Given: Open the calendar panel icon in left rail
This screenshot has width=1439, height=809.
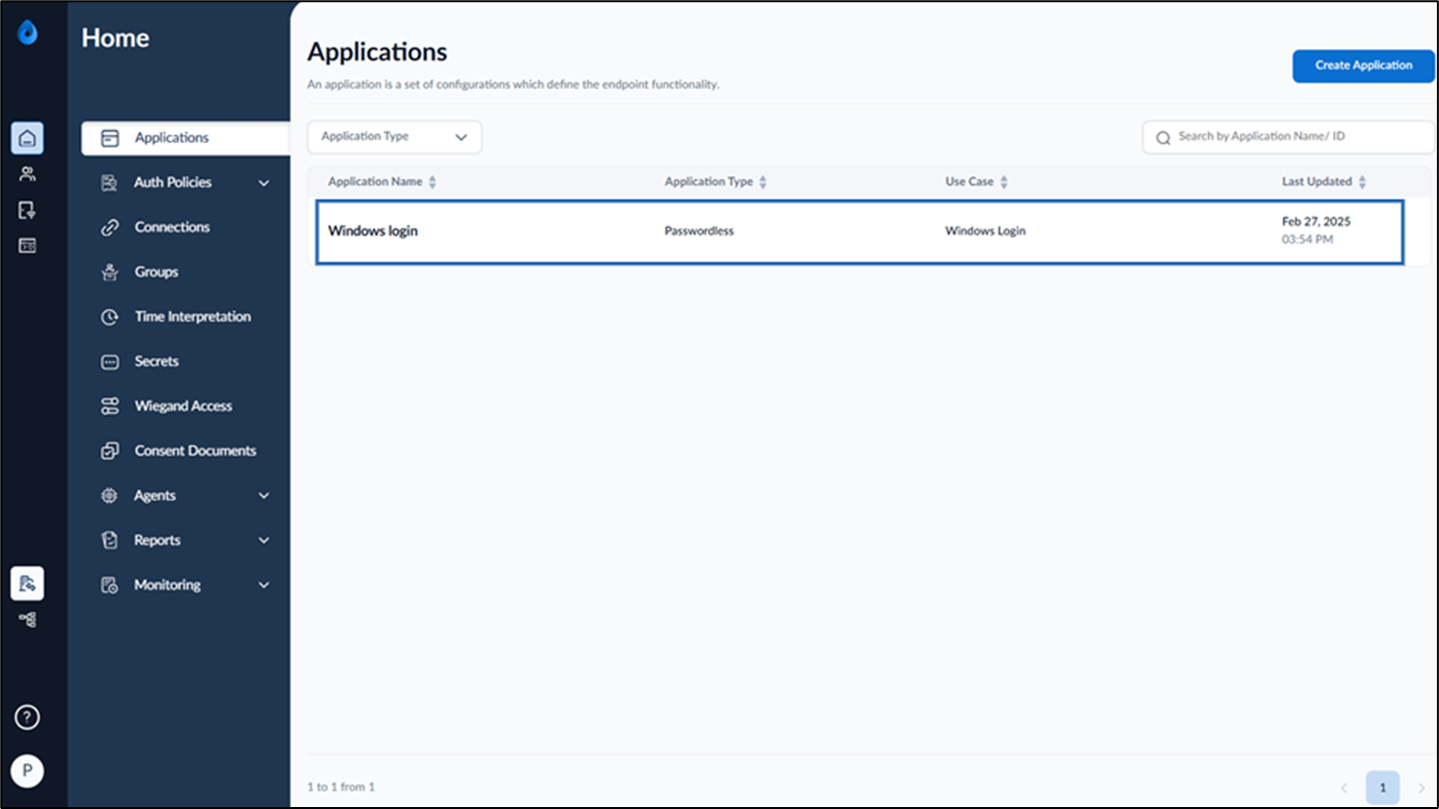Looking at the screenshot, I should coord(27,246).
